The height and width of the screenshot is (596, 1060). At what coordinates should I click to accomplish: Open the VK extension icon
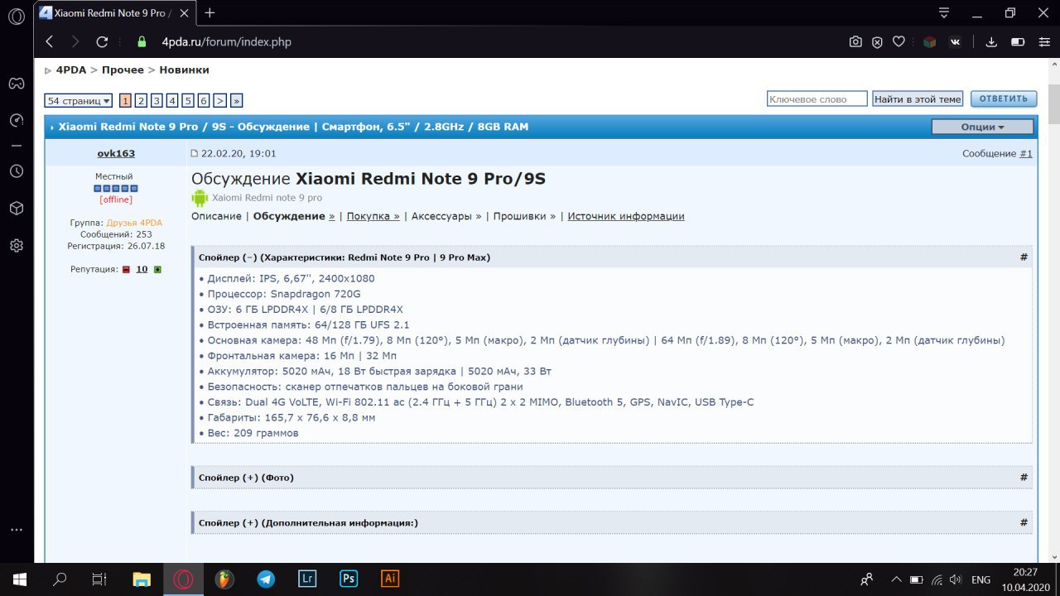[955, 41]
